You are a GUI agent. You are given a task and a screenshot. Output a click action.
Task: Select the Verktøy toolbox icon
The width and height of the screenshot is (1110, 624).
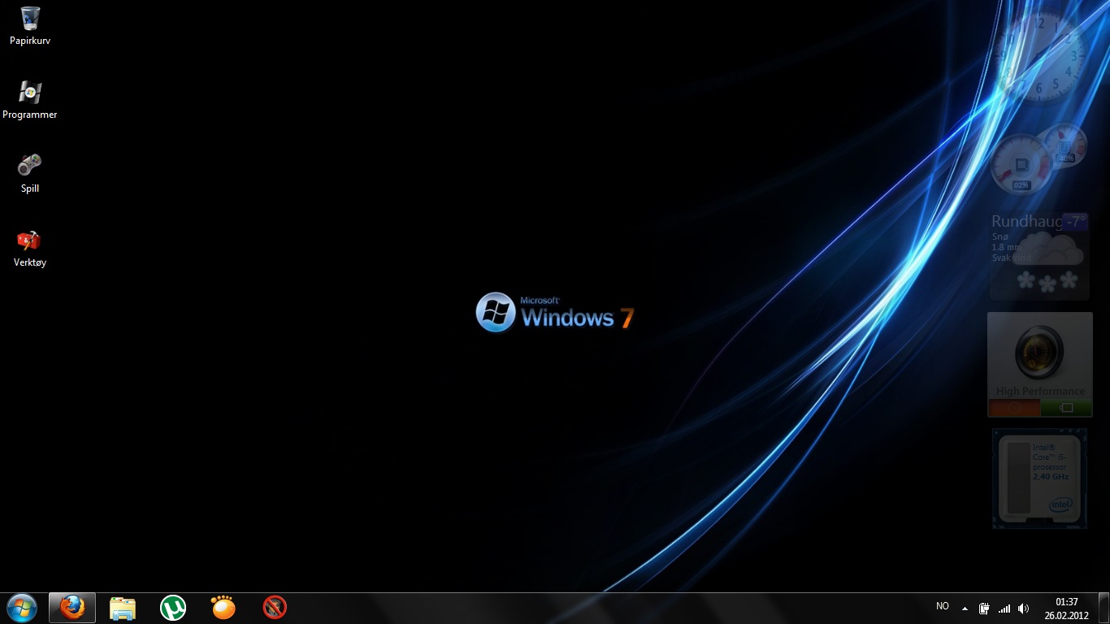click(30, 248)
